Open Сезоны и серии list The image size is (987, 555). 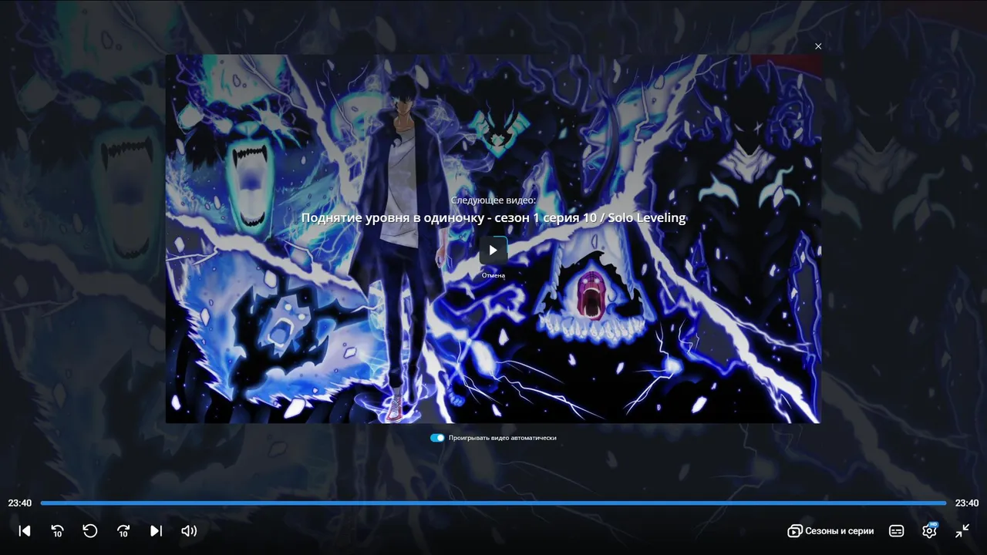830,531
